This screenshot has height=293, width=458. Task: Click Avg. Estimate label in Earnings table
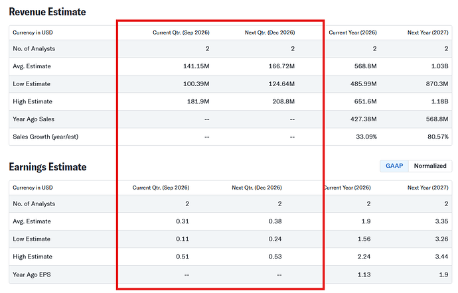pyautogui.click(x=32, y=221)
